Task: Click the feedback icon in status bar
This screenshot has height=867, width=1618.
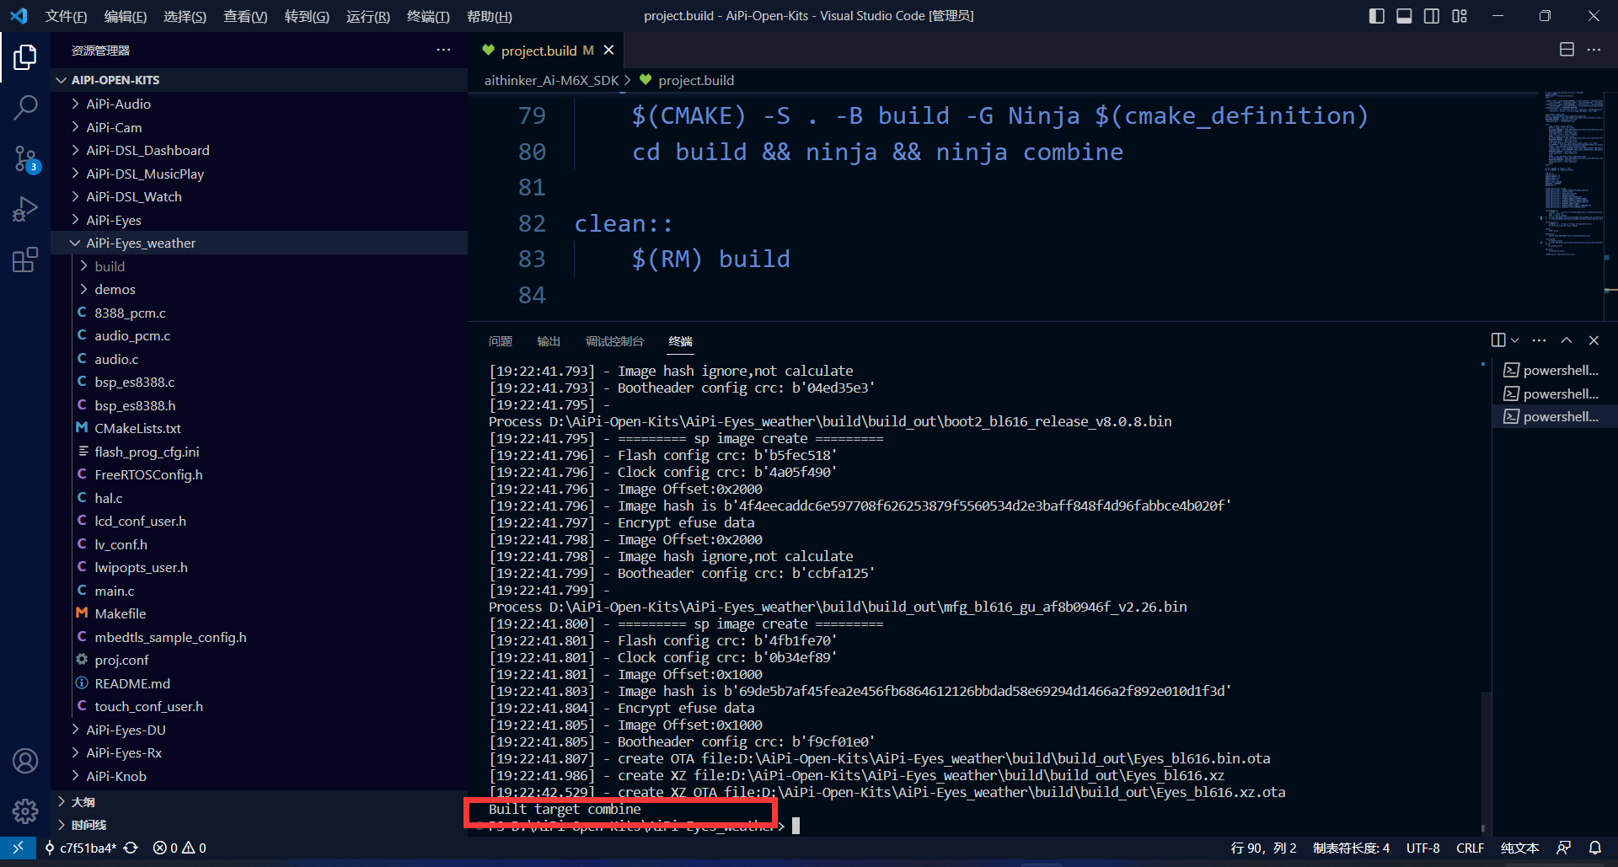Action: point(1564,848)
